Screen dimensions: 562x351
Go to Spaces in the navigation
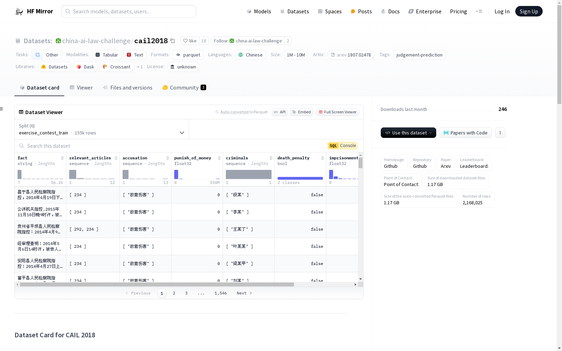coord(329,12)
